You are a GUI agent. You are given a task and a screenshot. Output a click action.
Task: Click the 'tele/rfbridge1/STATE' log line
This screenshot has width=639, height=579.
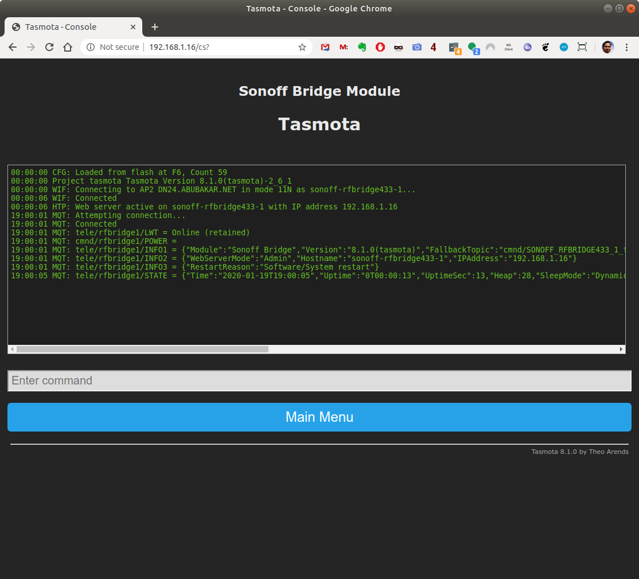(317, 275)
